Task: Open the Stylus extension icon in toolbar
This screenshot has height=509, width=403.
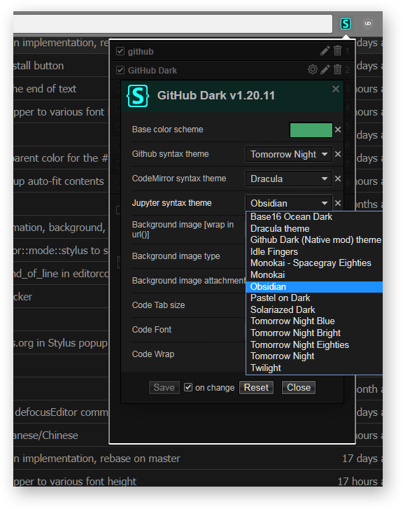Action: click(x=346, y=24)
